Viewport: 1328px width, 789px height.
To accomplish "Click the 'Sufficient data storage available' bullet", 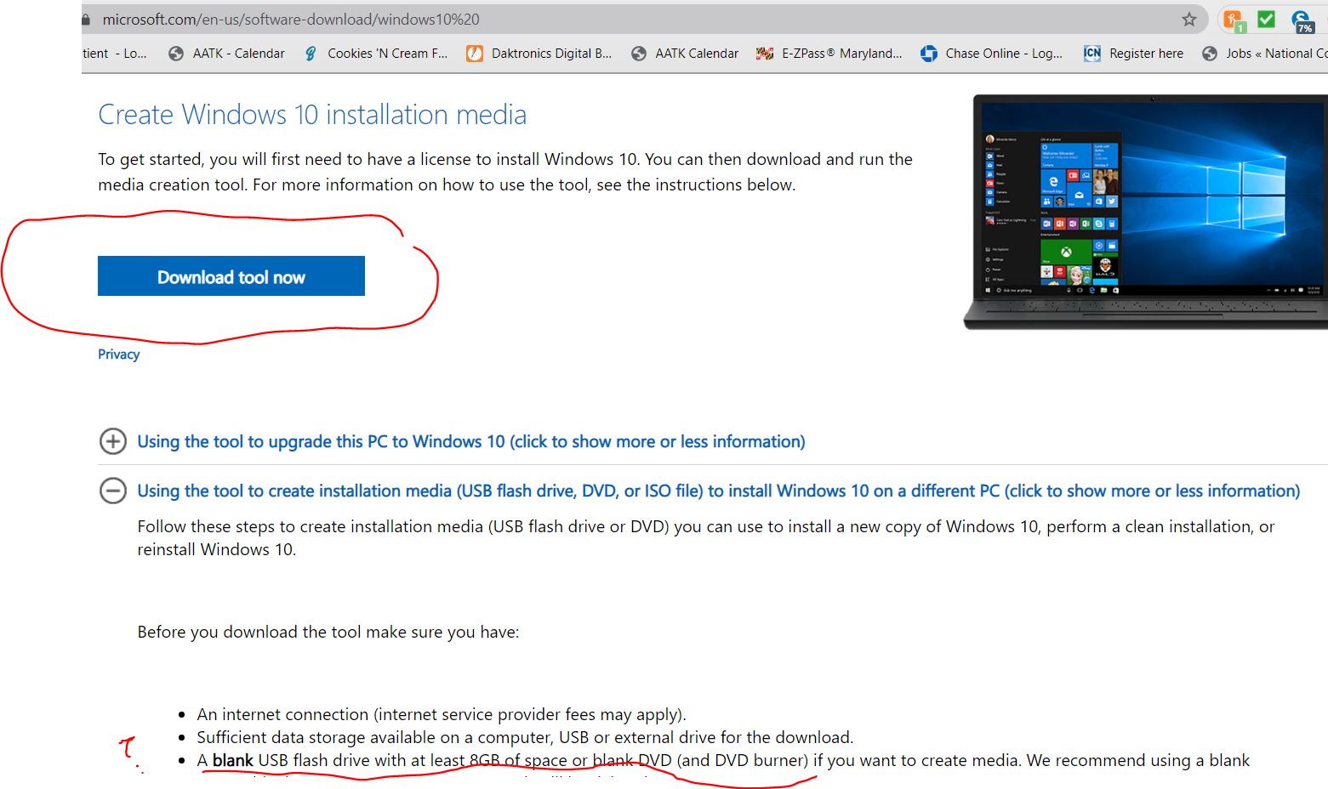I will [x=525, y=737].
